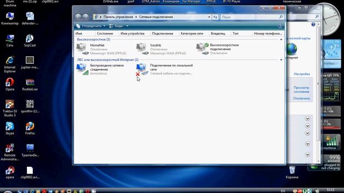This screenshot has height=193, width=344.
Task: Click the EN language indicator in the taskbar
Action: coord(283,191)
